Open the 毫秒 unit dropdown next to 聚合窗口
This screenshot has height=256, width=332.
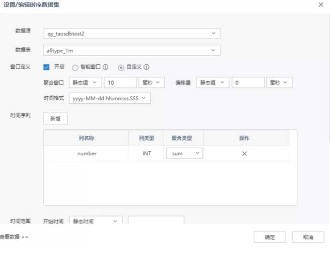coord(151,82)
